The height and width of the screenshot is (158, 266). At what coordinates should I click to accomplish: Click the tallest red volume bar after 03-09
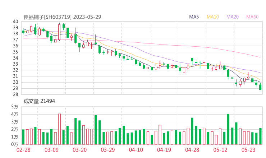click(59, 129)
